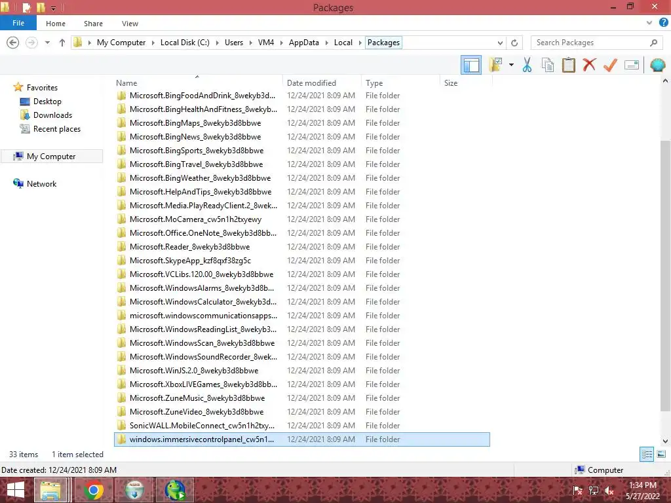
Task: Switch to the Share tab
Action: pos(93,24)
